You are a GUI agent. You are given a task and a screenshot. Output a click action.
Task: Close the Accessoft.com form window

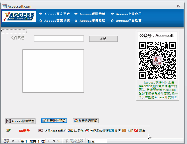[x=178, y=6]
